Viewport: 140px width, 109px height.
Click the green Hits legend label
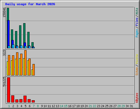pyautogui.click(x=137, y=11)
